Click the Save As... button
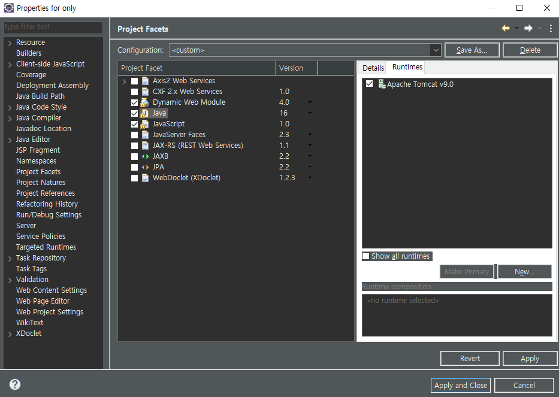The width and height of the screenshot is (559, 397). click(x=472, y=50)
